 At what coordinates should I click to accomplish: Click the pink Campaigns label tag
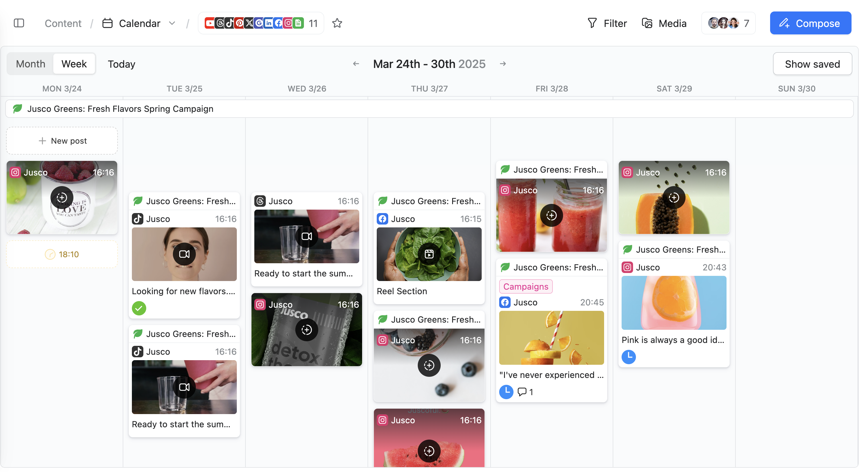tap(526, 286)
